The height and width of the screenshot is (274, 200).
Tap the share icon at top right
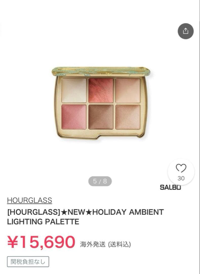click(186, 31)
